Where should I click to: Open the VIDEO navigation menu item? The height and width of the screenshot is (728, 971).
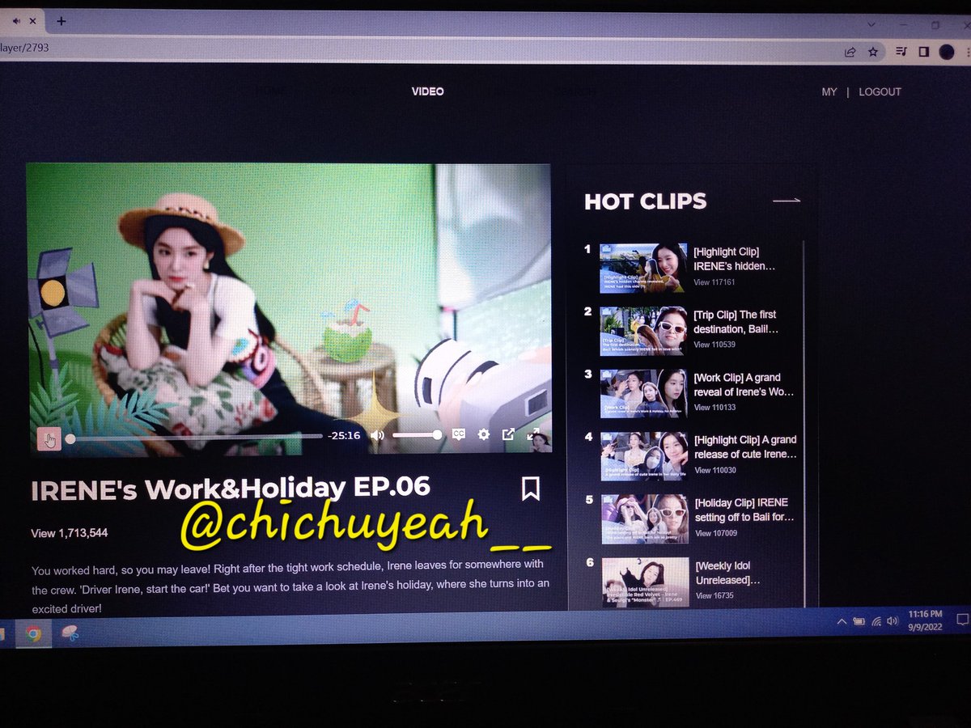[x=427, y=91]
